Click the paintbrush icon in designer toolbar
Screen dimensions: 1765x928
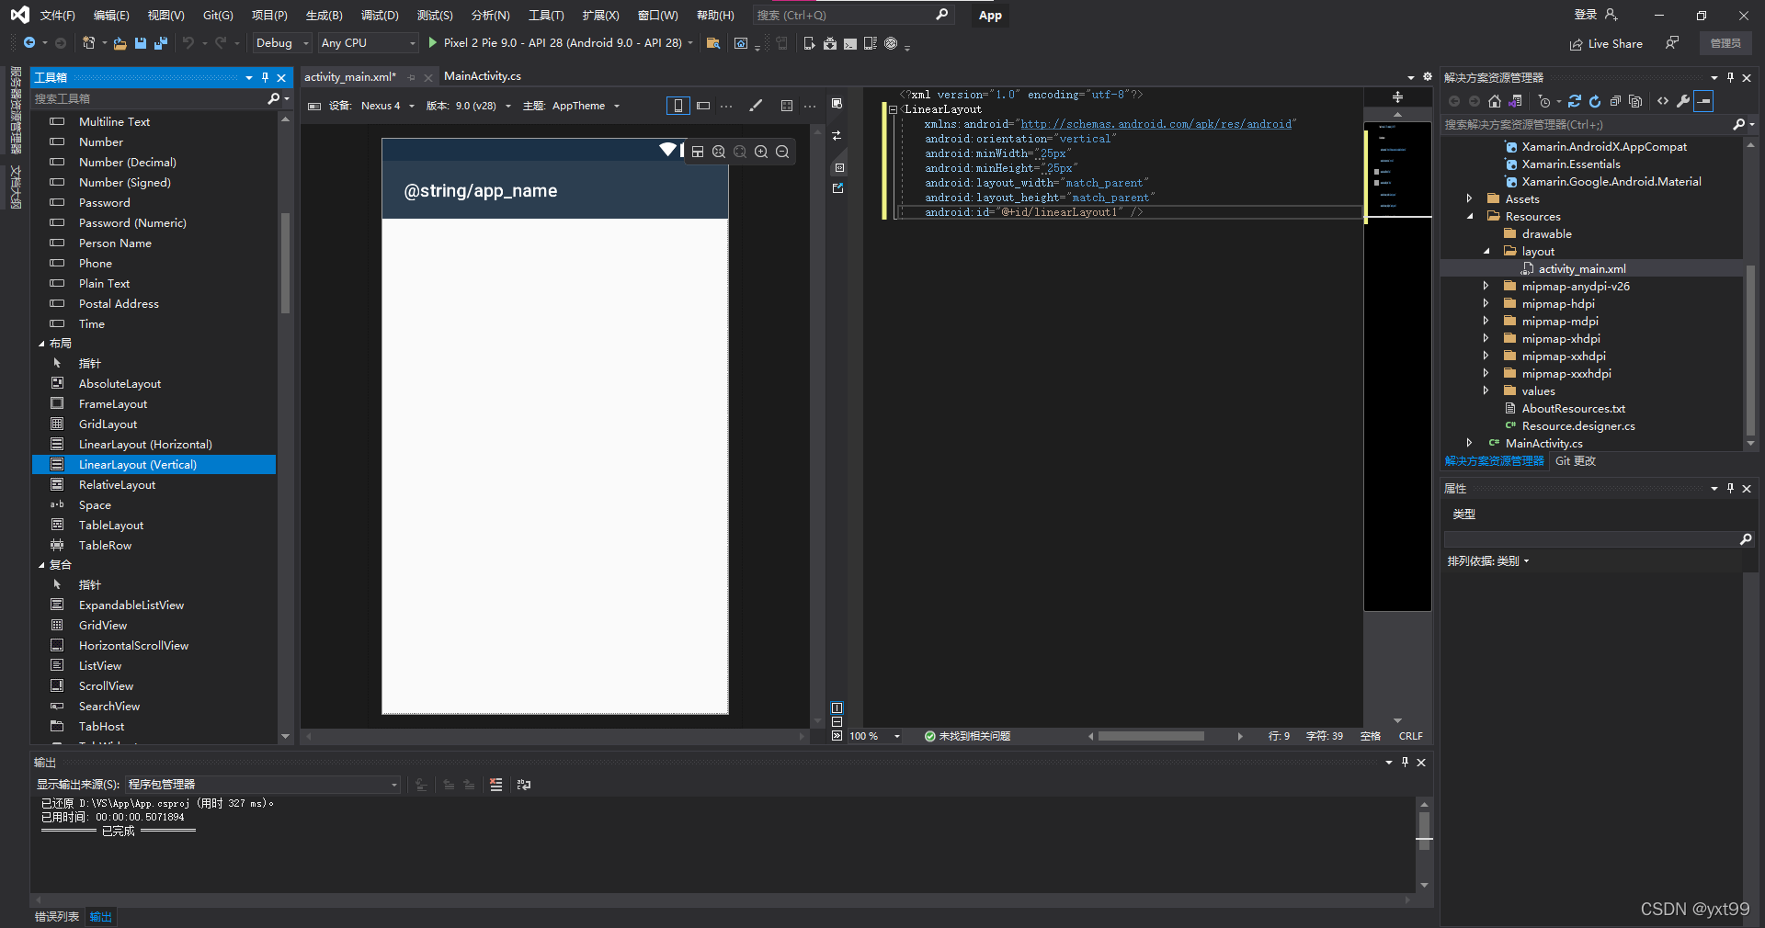pyautogui.click(x=756, y=106)
